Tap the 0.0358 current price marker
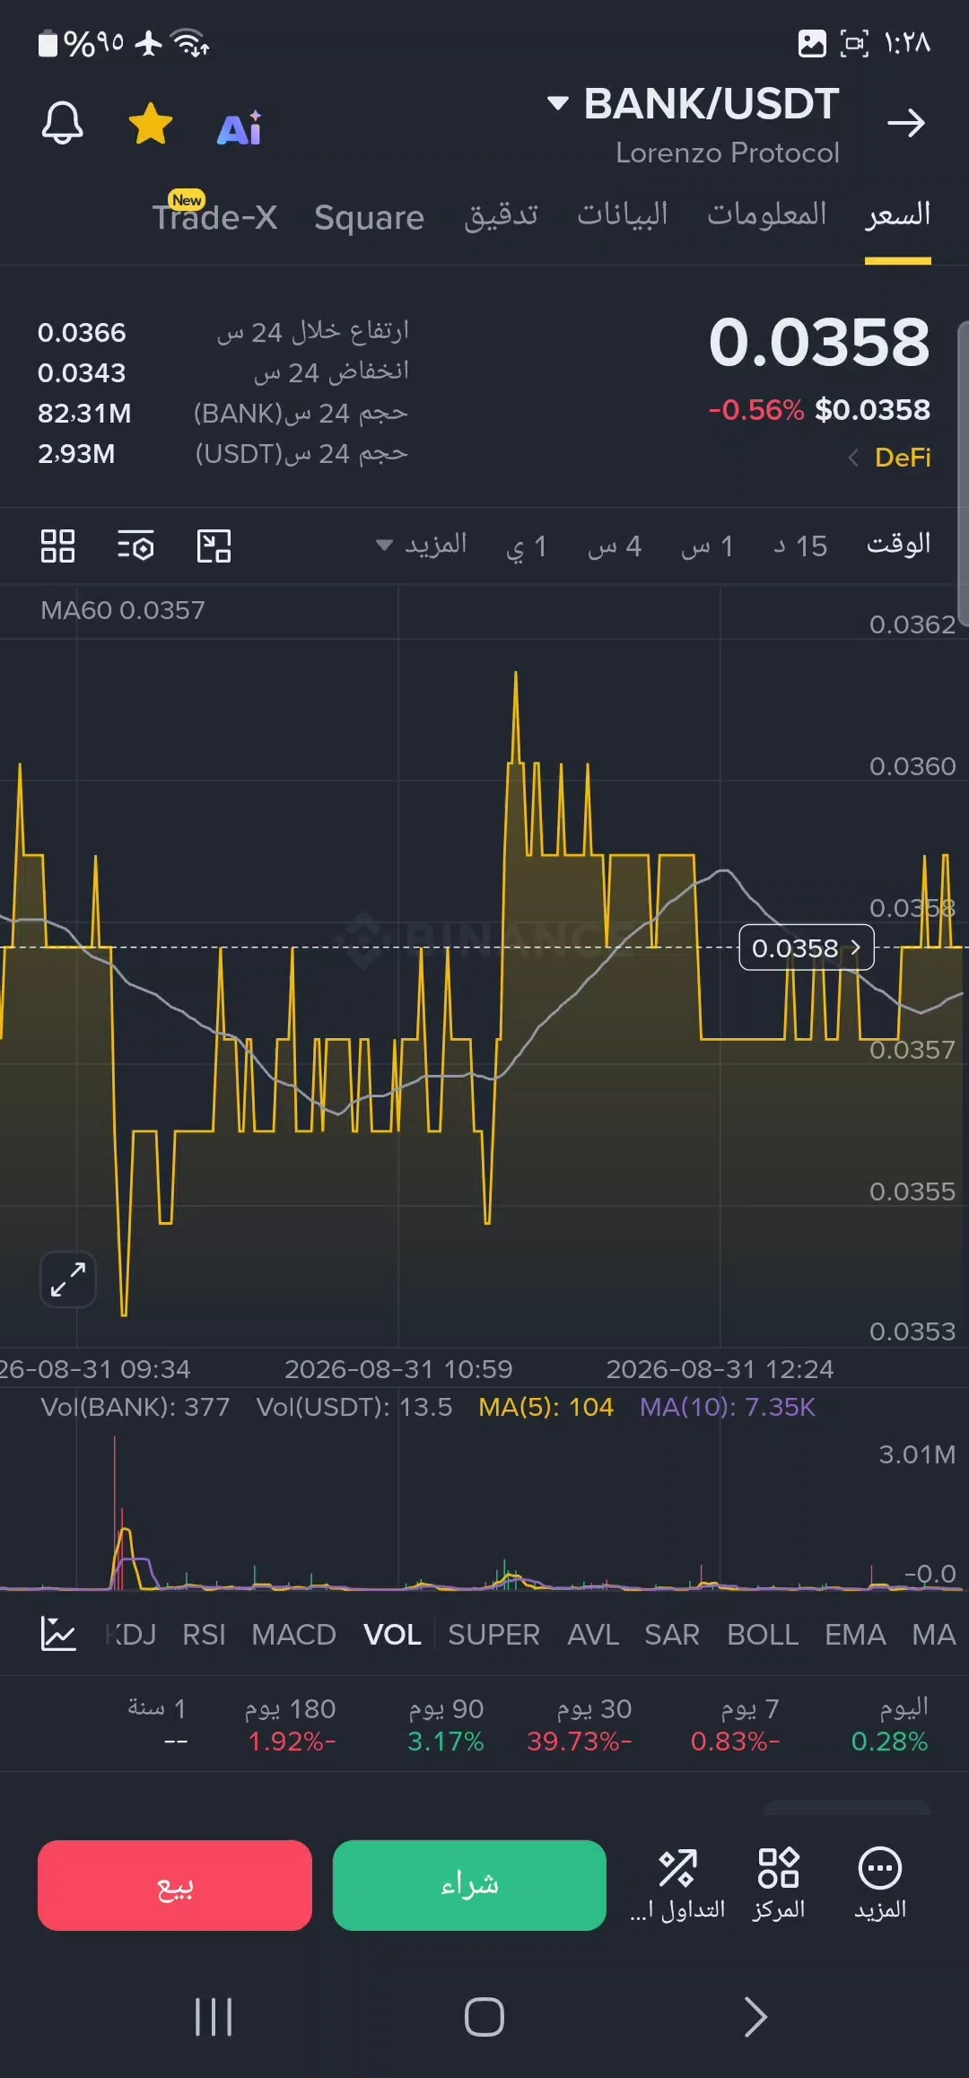Viewport: 969px width, 2078px height. point(806,947)
